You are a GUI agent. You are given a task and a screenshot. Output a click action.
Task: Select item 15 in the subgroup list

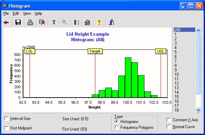[x=184, y=97]
